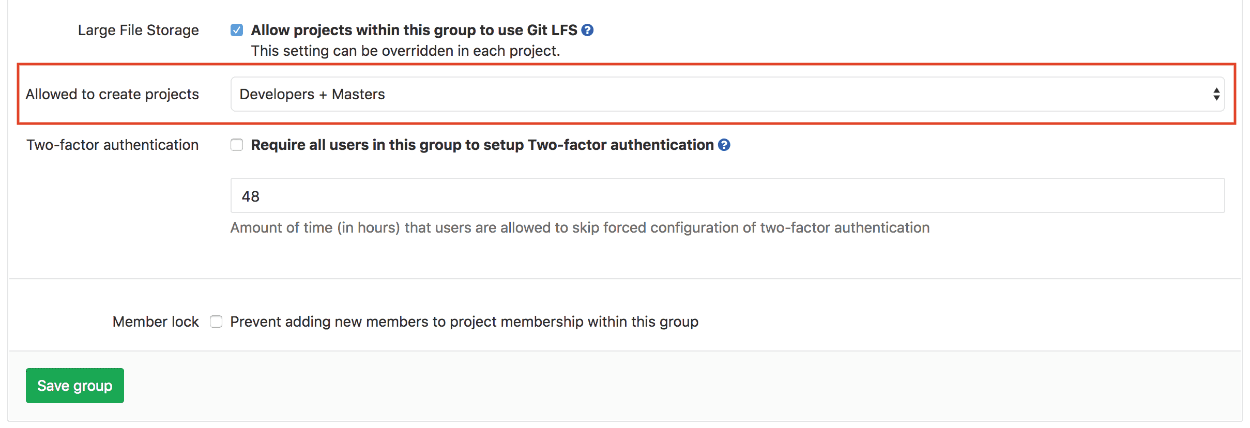The height and width of the screenshot is (428, 1250).
Task: Check the Member lock prevention checkbox
Action: click(x=216, y=321)
